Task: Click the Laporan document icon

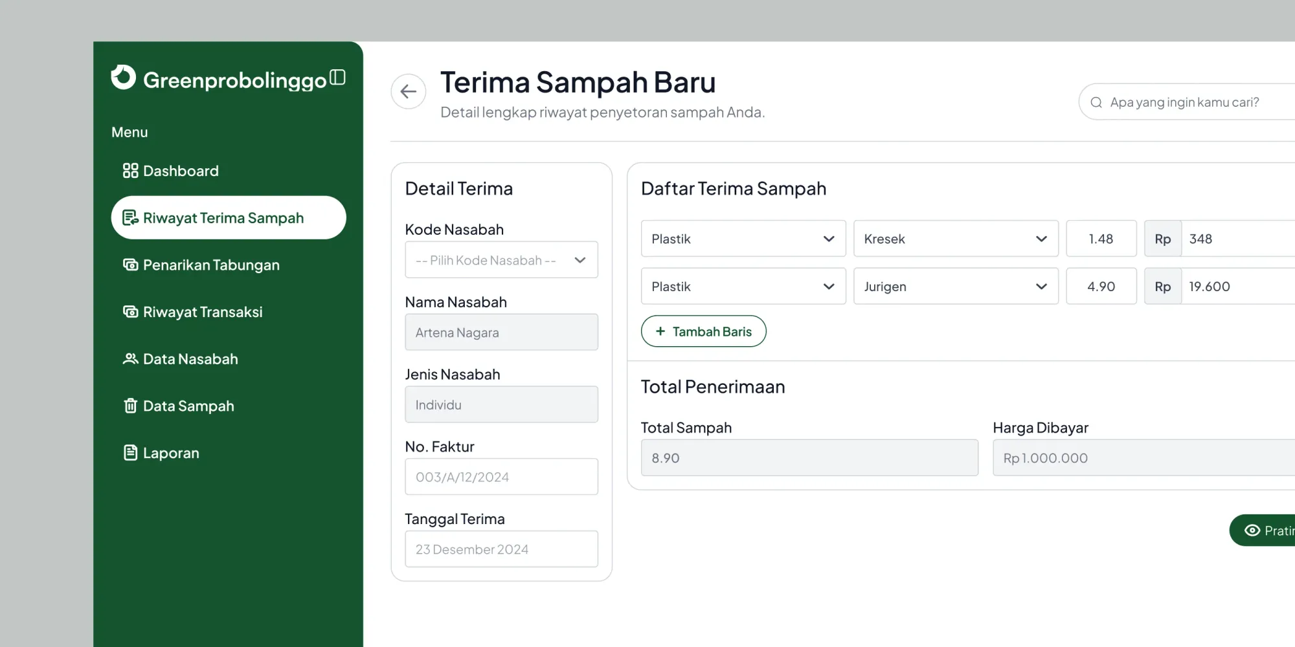Action: 130,453
